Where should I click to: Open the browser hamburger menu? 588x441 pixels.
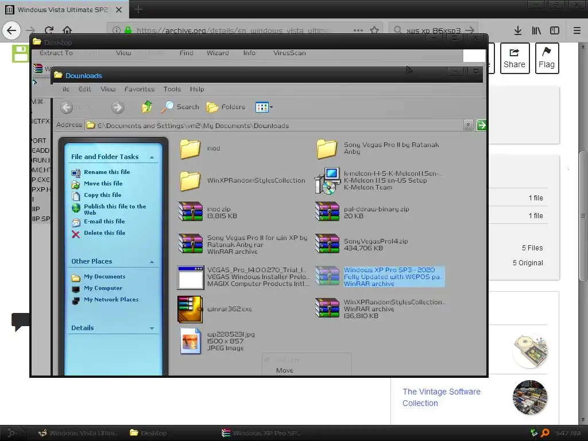[577, 30]
